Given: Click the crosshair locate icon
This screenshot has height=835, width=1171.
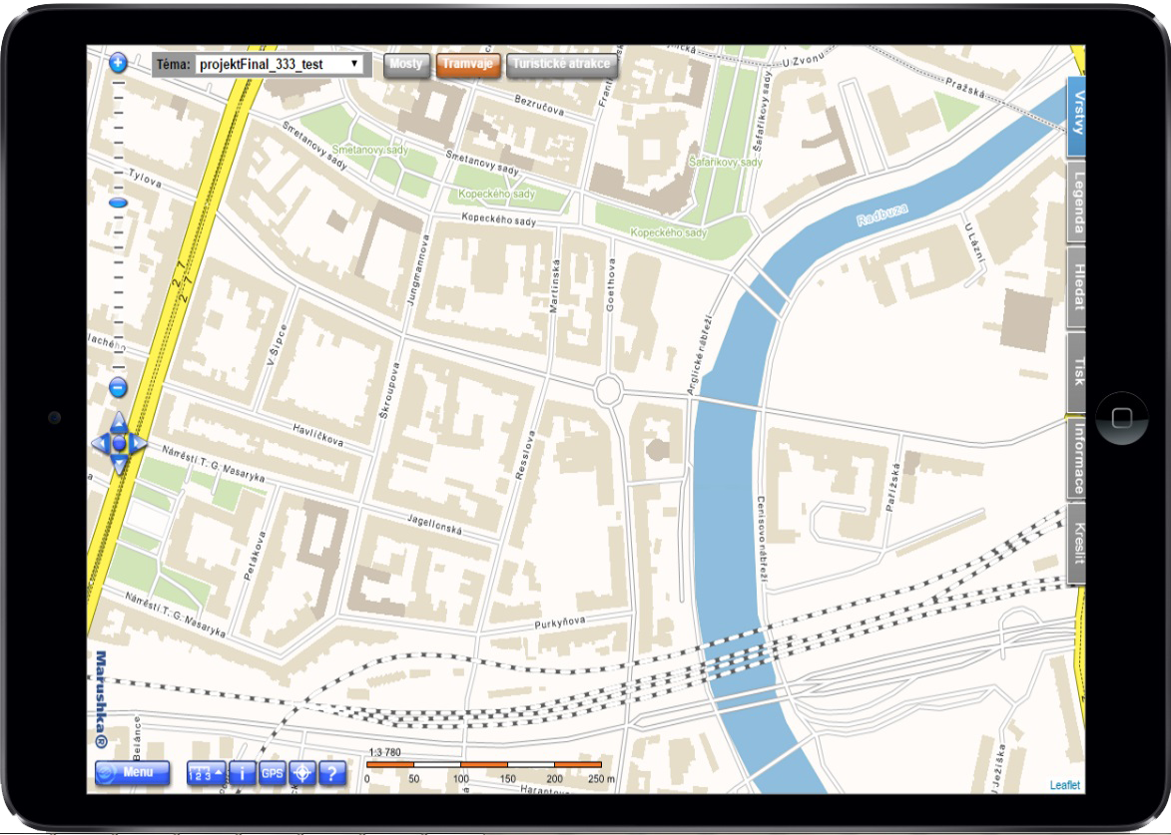Looking at the screenshot, I should point(301,773).
